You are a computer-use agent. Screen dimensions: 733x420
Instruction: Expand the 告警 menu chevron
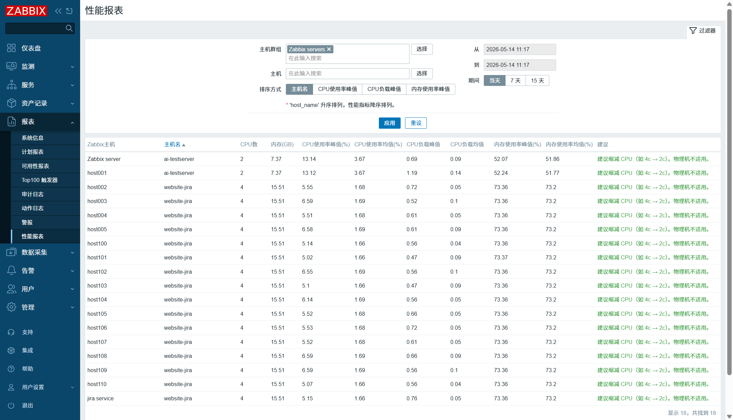coord(72,271)
